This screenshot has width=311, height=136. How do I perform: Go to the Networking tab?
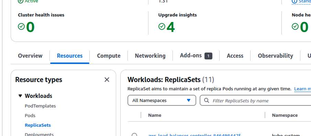click(x=150, y=56)
